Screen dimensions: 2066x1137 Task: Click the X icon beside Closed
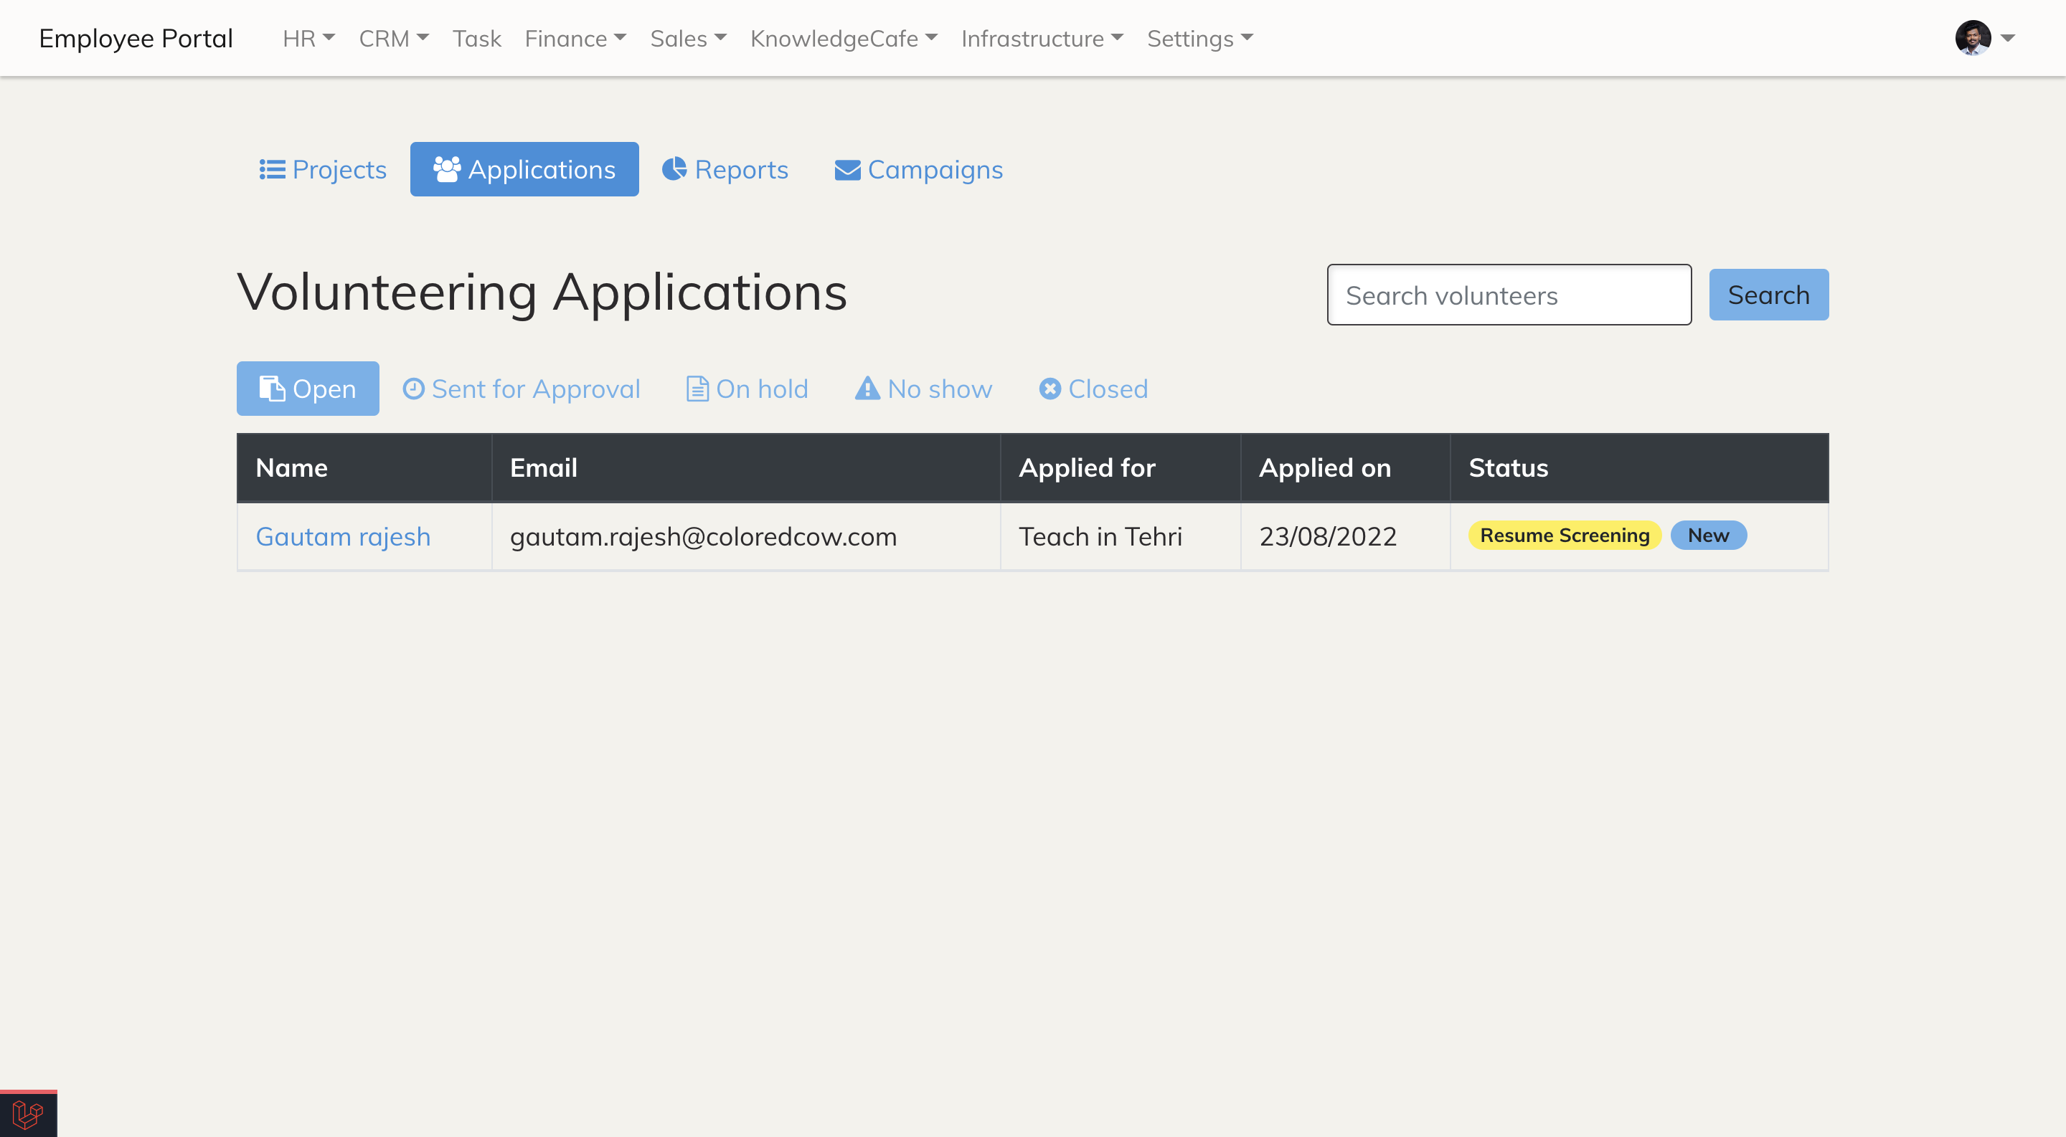coord(1051,389)
